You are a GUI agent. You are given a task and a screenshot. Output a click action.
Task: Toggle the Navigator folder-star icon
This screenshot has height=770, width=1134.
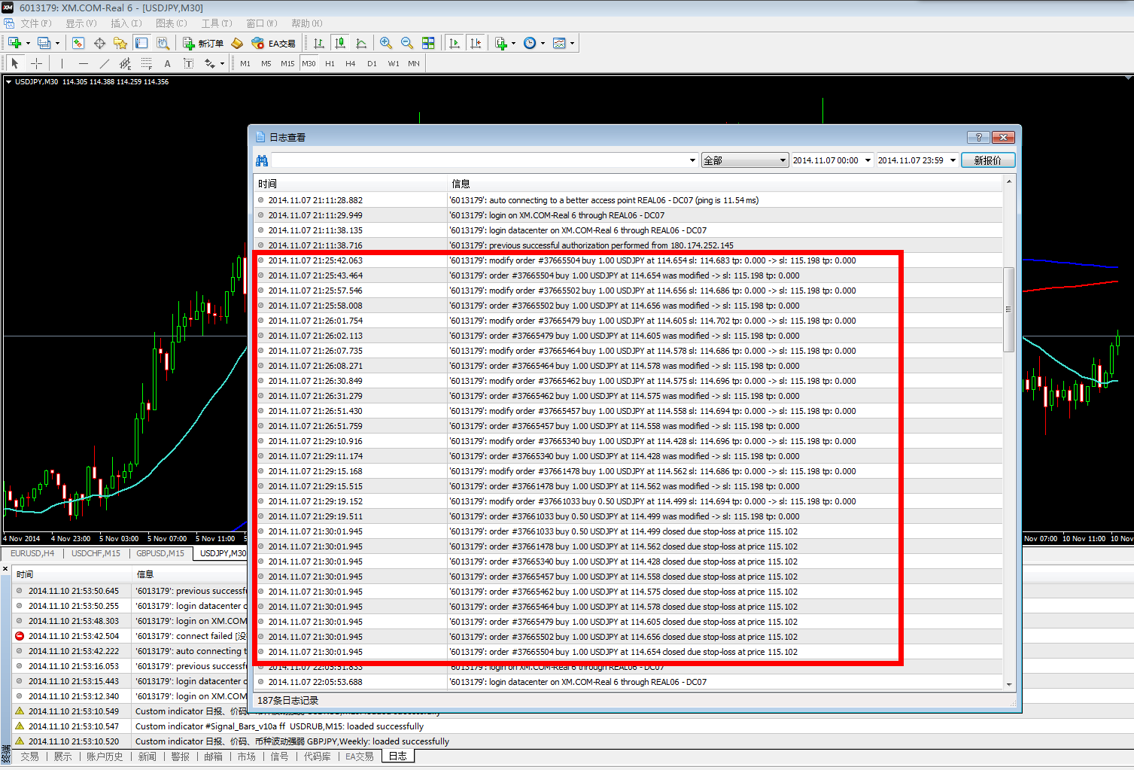click(x=120, y=43)
